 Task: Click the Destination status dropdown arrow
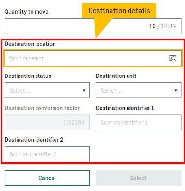click(x=84, y=90)
